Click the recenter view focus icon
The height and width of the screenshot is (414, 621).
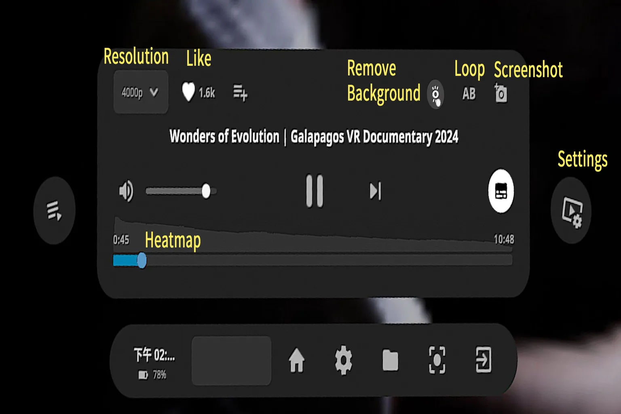coord(437,360)
